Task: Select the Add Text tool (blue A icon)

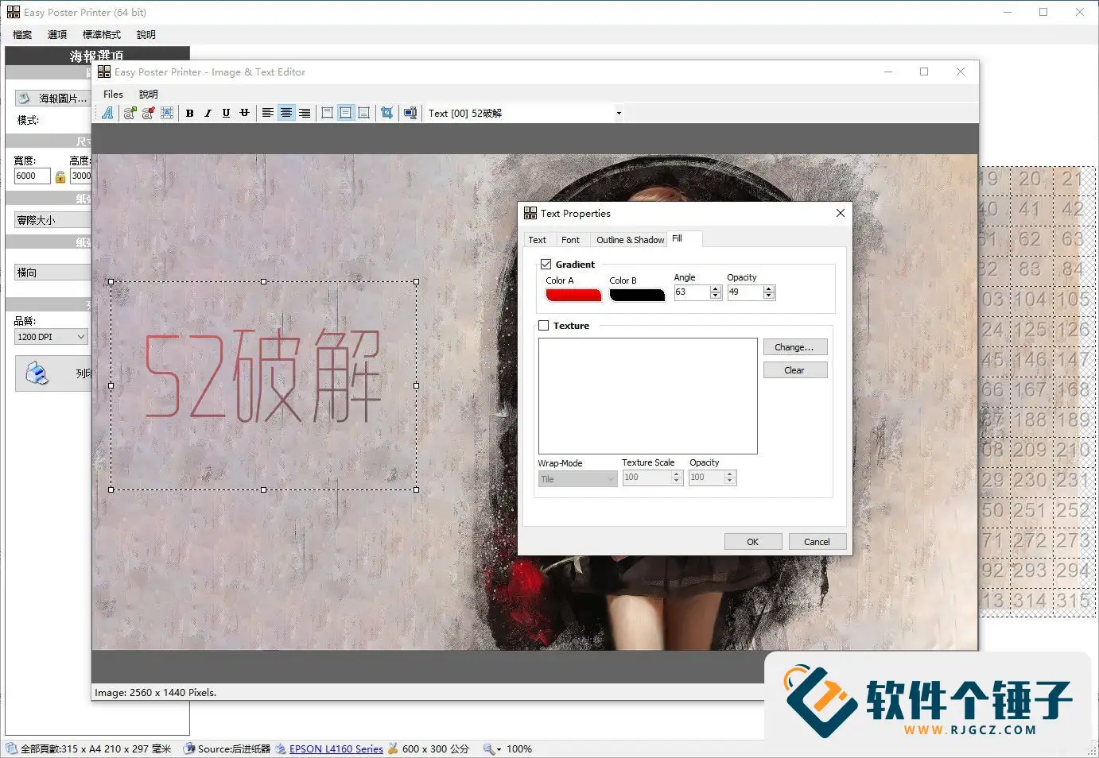Action: 108,112
